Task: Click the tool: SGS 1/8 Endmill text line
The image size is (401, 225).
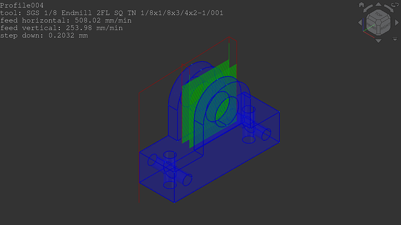Action: pos(112,13)
